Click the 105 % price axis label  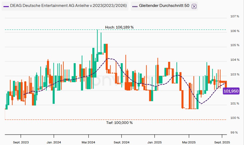[235, 45]
